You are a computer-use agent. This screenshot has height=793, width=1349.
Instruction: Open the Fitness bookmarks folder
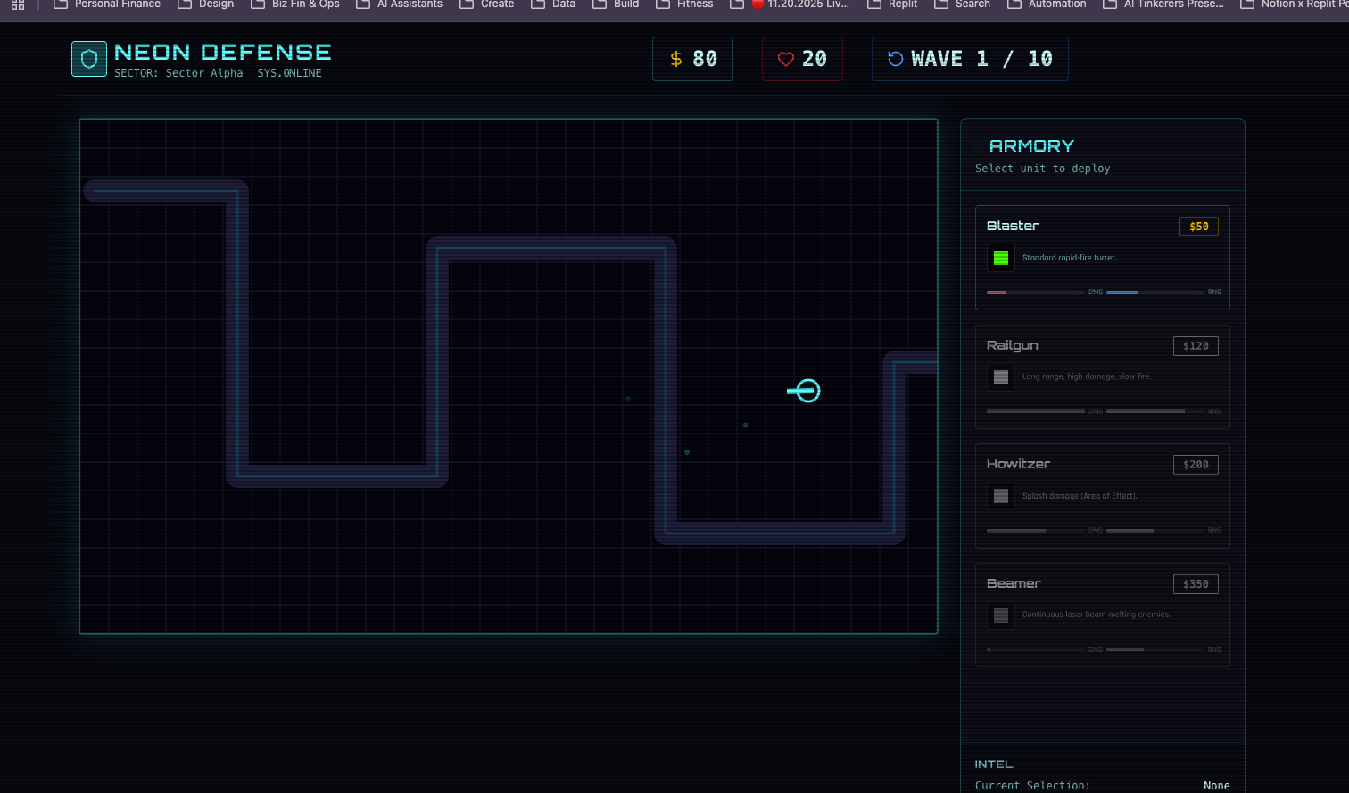(x=684, y=4)
